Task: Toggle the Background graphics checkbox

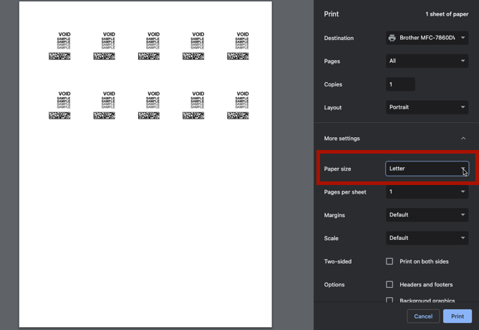Action: tap(390, 300)
